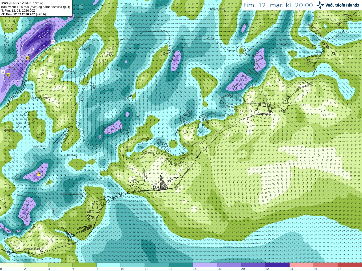Click the 8–10 m/s light cyan legend swatch
362x271 pixels.
109,265
